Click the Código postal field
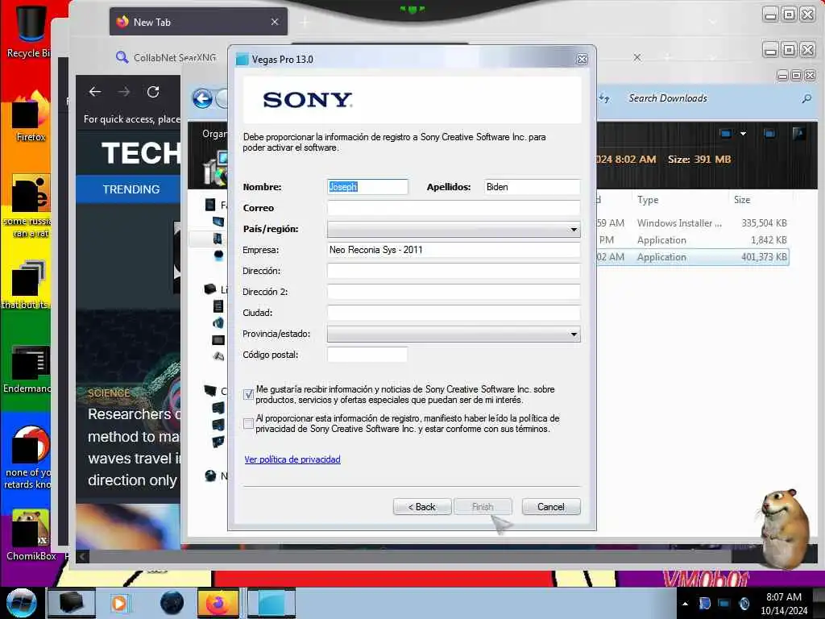Viewport: 825px width, 619px height. point(367,355)
